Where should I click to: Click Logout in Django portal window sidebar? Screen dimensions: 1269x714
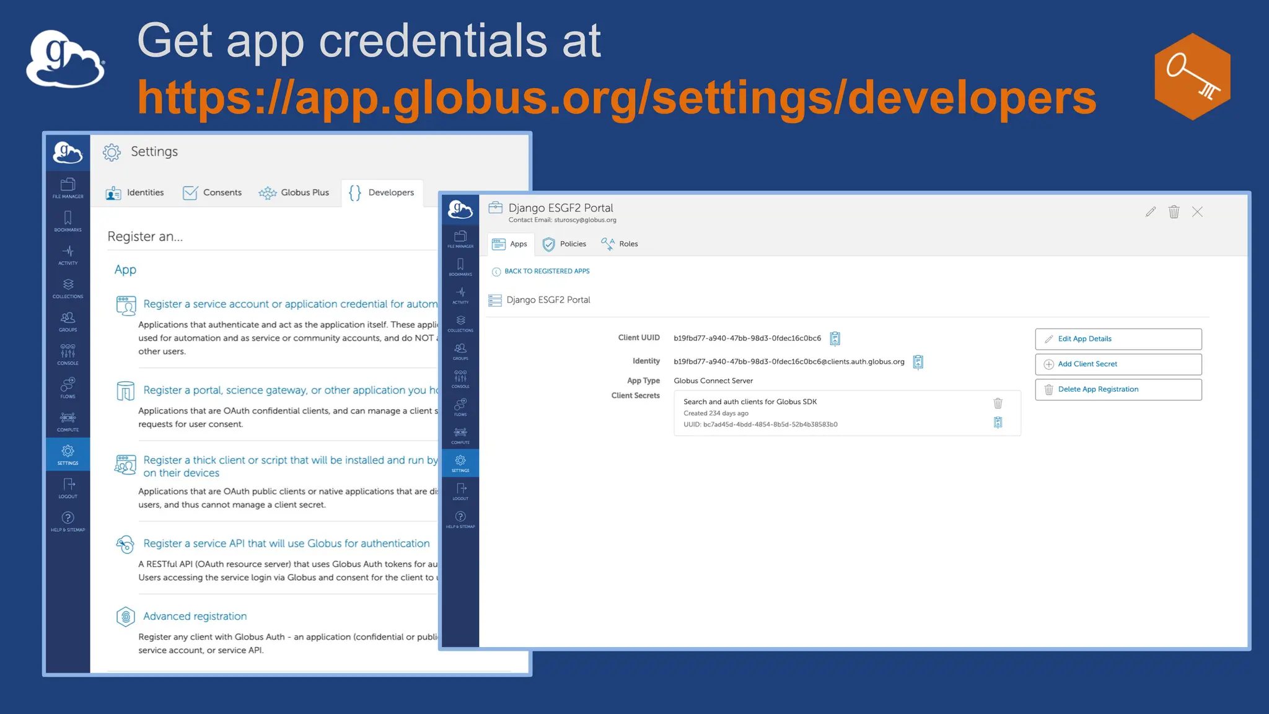[x=460, y=491]
